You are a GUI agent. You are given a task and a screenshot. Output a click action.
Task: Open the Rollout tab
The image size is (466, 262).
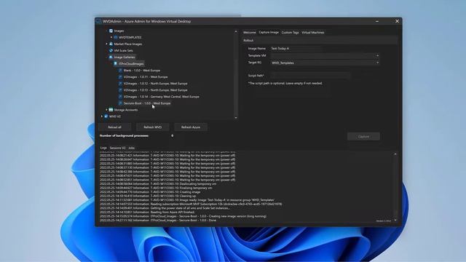pyautogui.click(x=248, y=40)
